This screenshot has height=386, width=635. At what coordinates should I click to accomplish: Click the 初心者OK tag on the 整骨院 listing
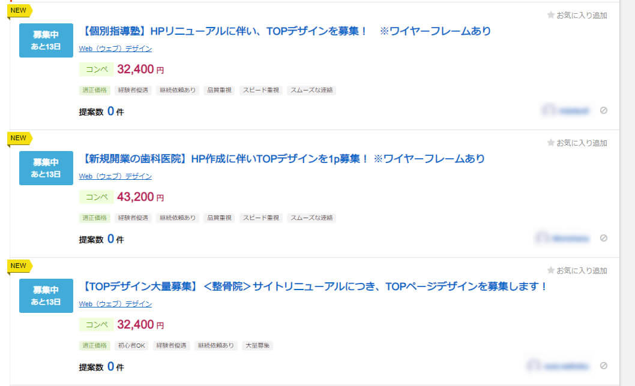131,346
